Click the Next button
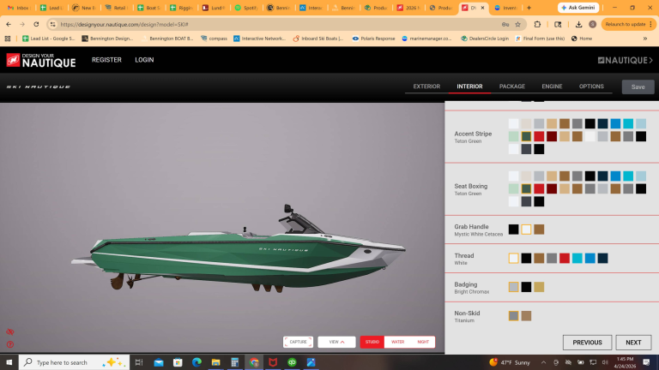 pyautogui.click(x=633, y=343)
